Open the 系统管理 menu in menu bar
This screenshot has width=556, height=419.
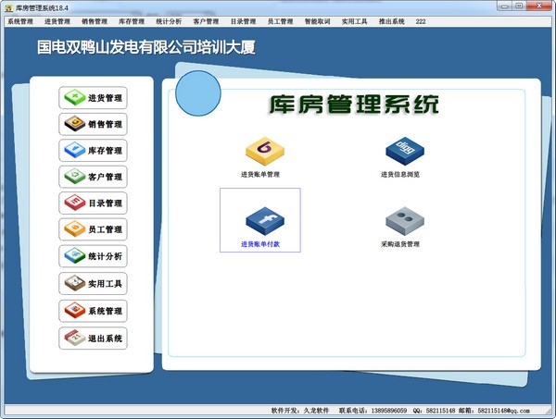coord(19,20)
